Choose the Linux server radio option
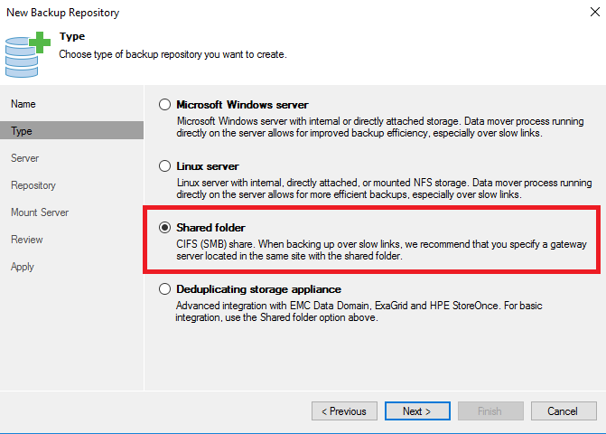The height and width of the screenshot is (434, 606). [164, 166]
